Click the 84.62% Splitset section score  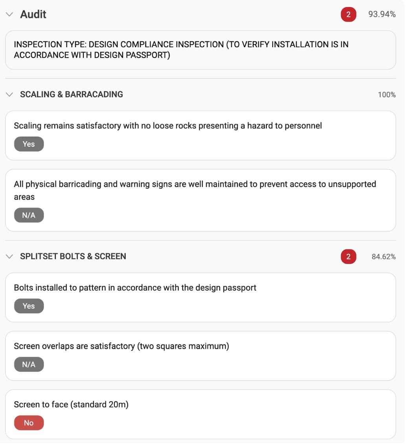pyautogui.click(x=384, y=257)
